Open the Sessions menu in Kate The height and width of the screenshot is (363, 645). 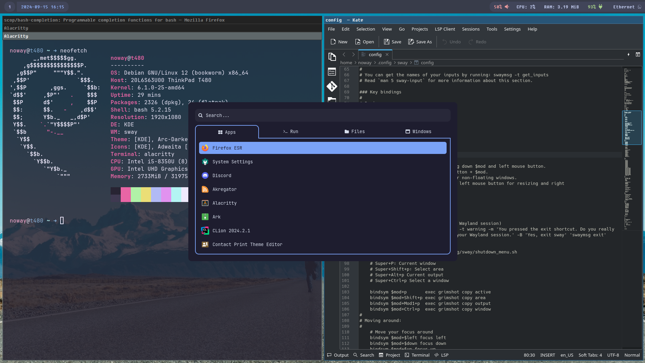471,29
